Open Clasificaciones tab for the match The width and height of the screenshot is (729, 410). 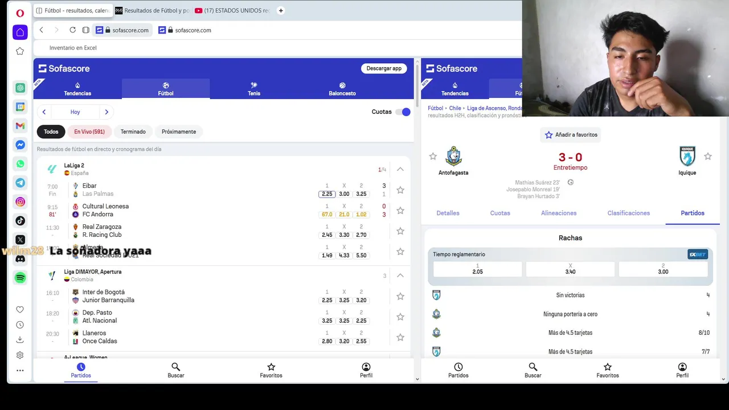(x=629, y=213)
